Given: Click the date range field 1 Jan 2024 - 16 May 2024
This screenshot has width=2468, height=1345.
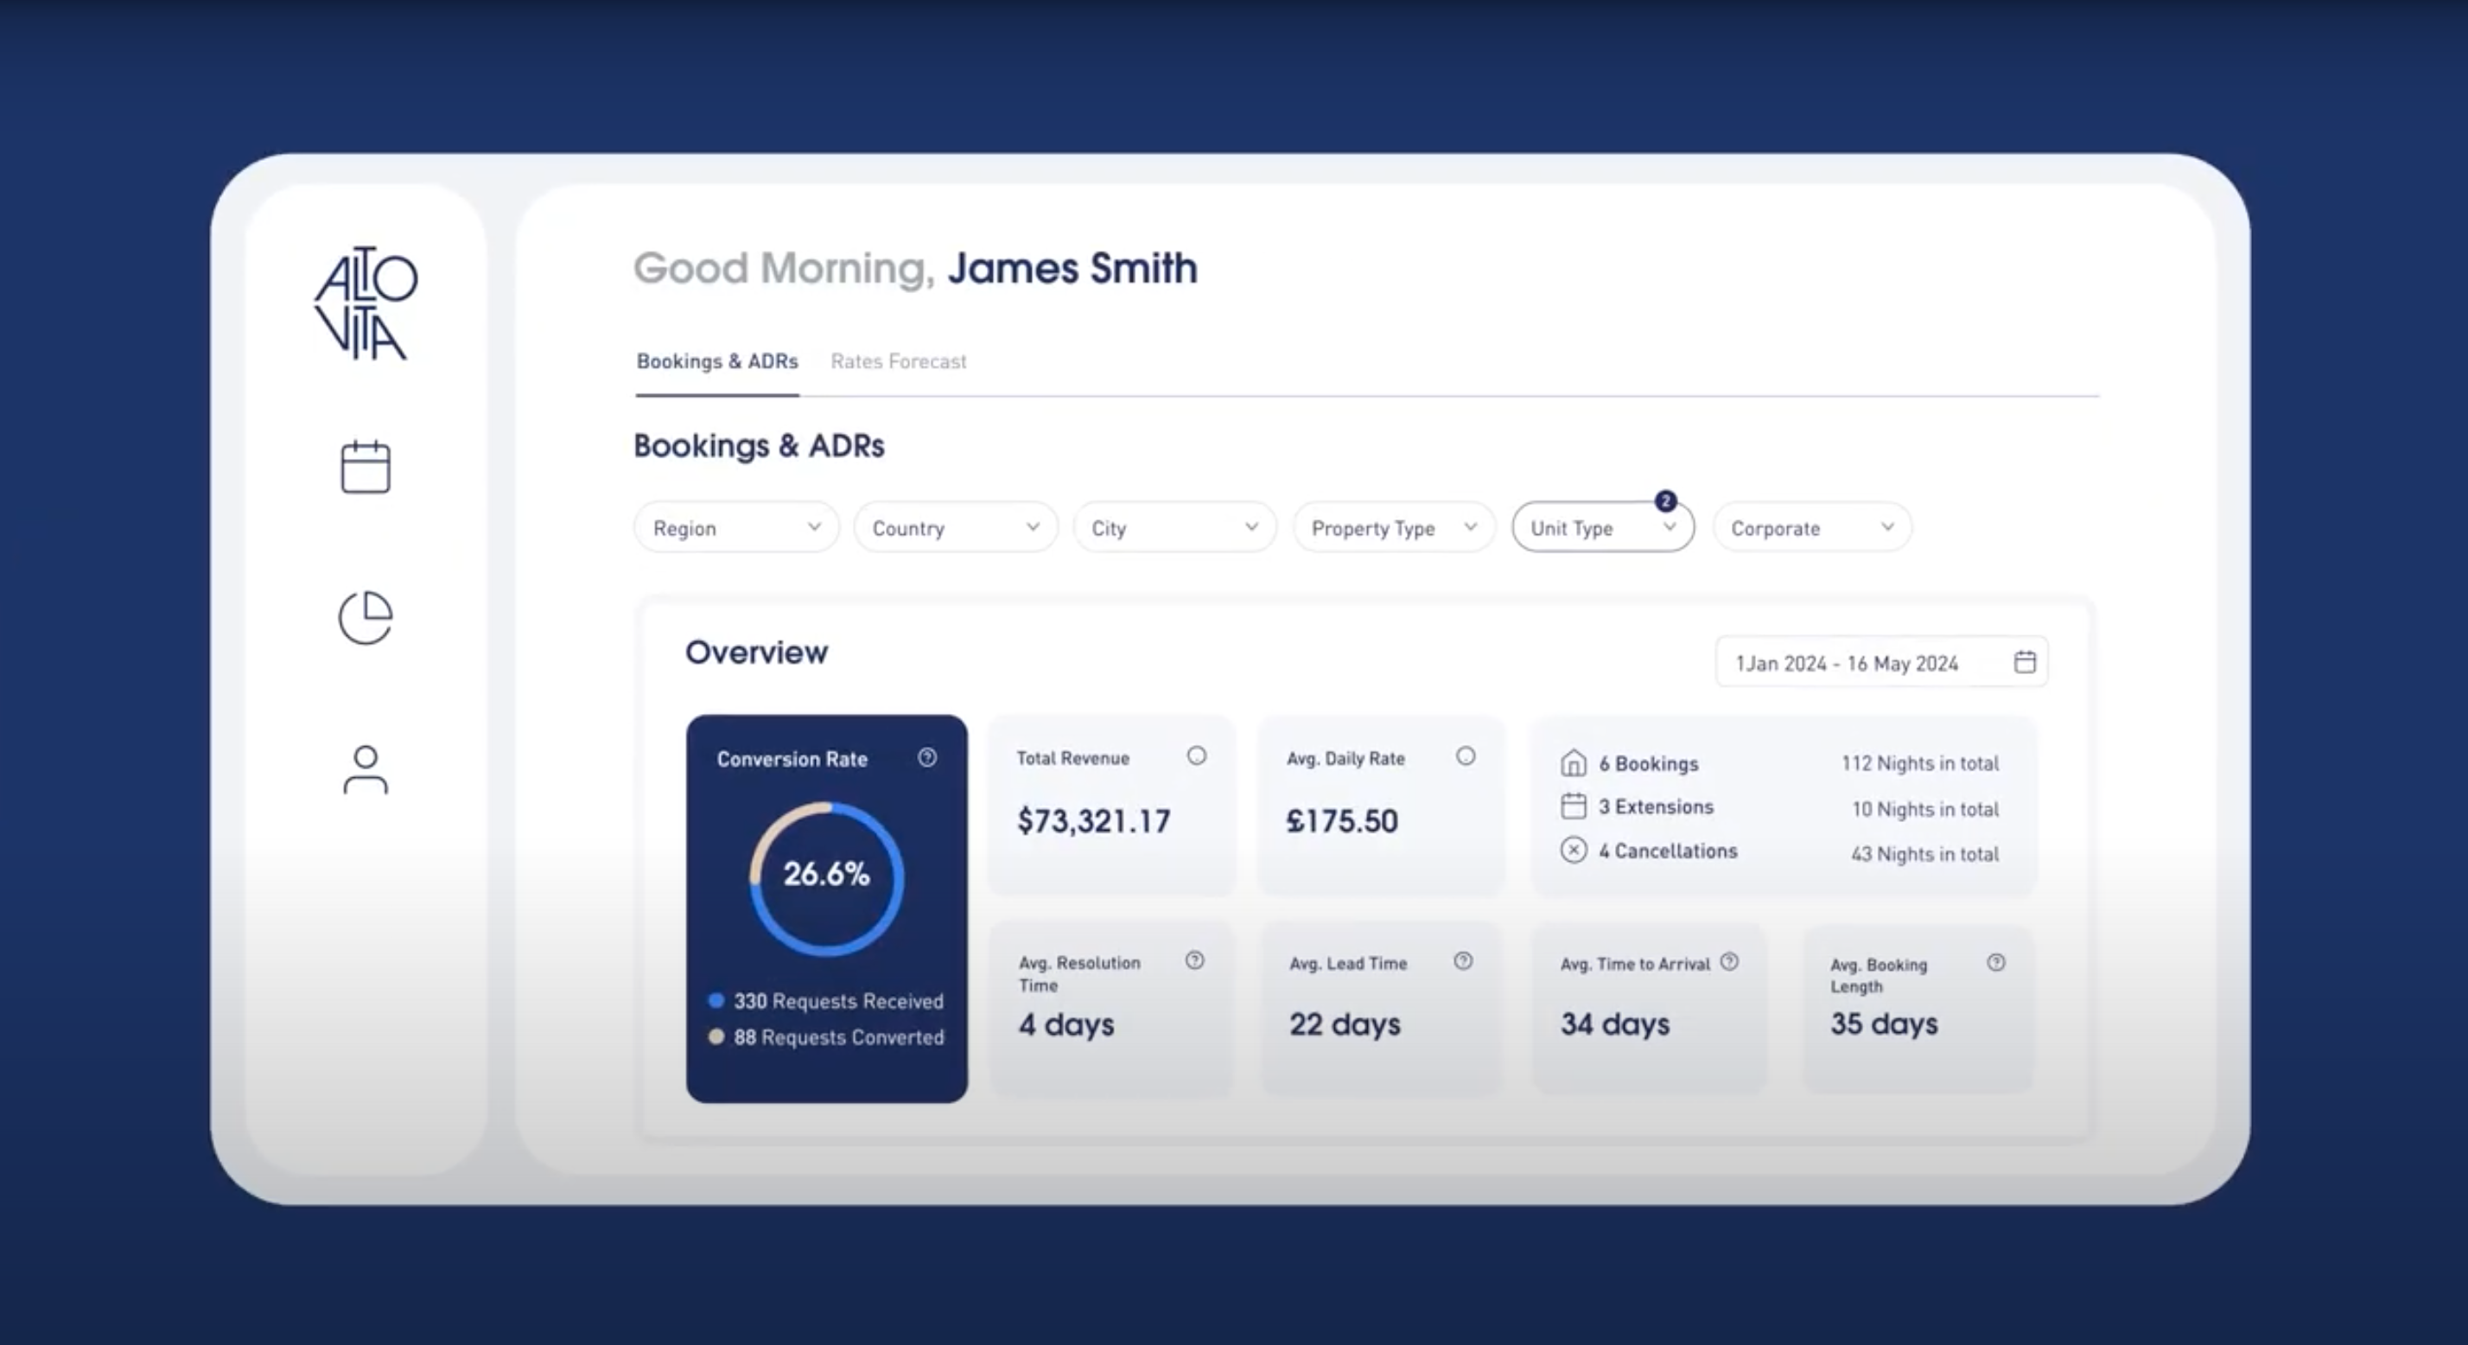Looking at the screenshot, I should tap(1881, 661).
